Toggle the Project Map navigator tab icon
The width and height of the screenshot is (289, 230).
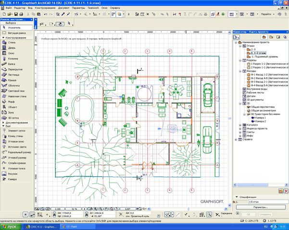pyautogui.click(x=264, y=37)
